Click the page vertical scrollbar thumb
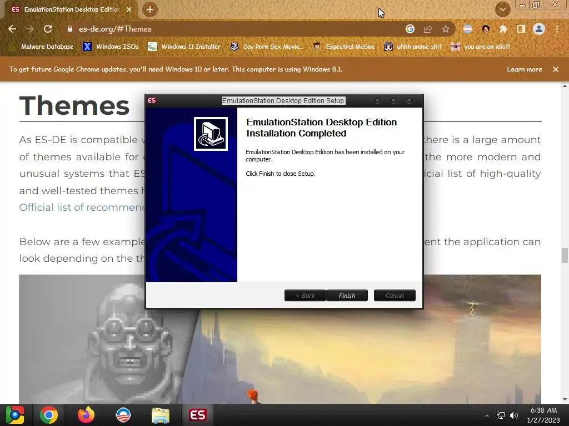Viewport: 569px width, 426px height. (565, 255)
